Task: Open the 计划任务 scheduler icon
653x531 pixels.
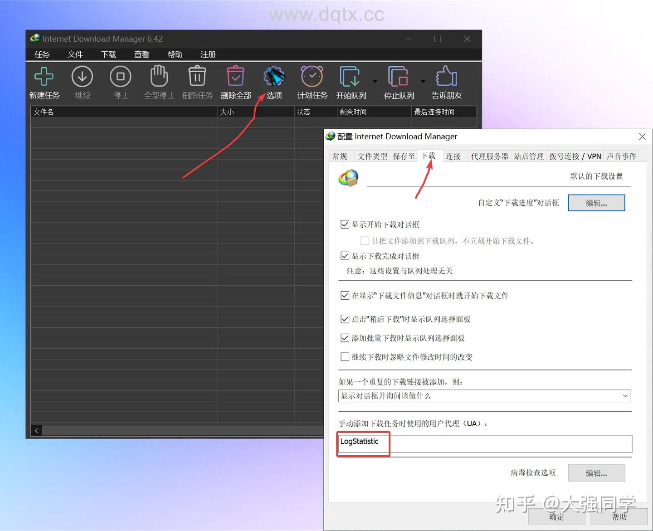Action: [312, 82]
